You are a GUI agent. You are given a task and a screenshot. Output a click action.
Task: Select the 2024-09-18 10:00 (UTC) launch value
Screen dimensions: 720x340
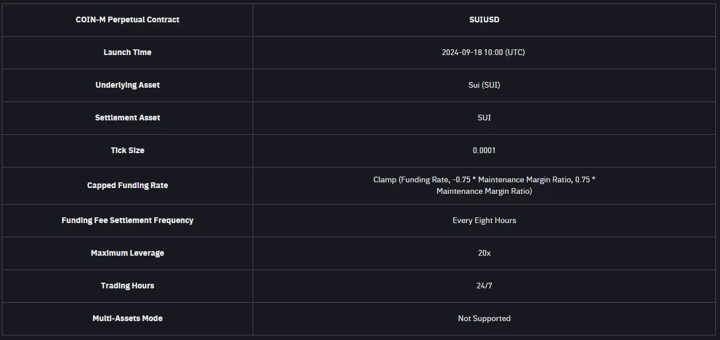[483, 52]
